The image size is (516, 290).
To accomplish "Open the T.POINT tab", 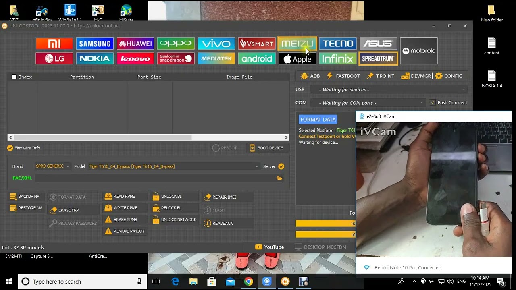I will [380, 76].
